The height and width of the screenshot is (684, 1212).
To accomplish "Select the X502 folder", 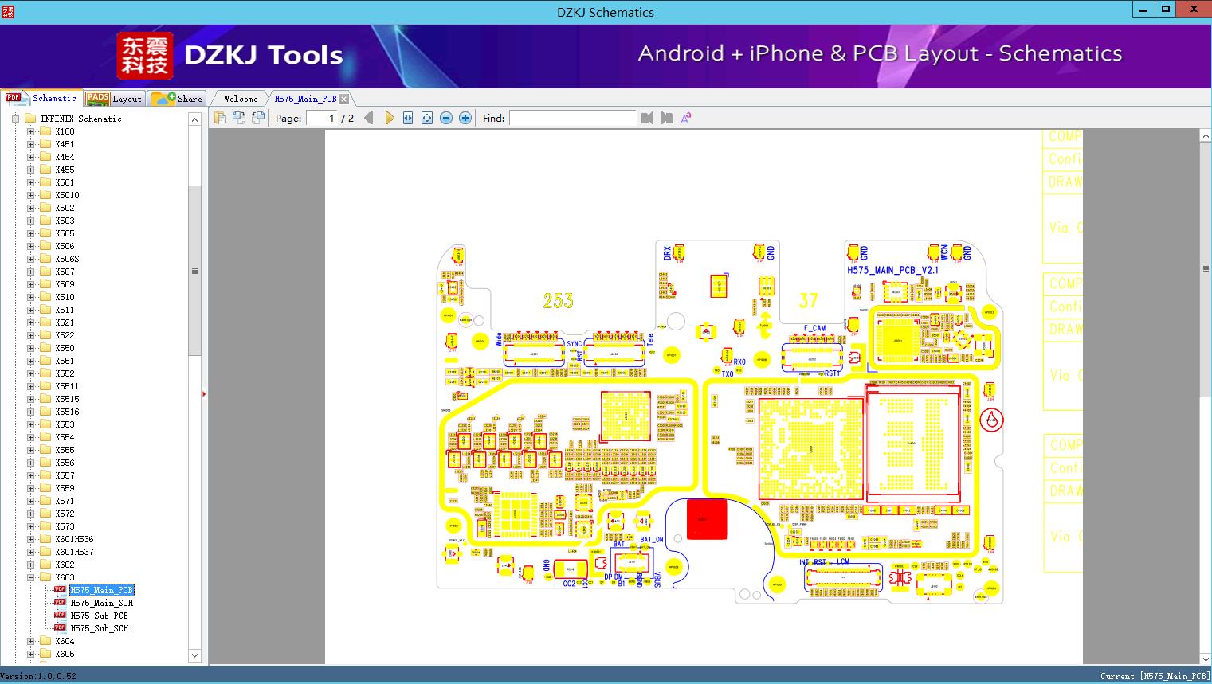I will [65, 208].
